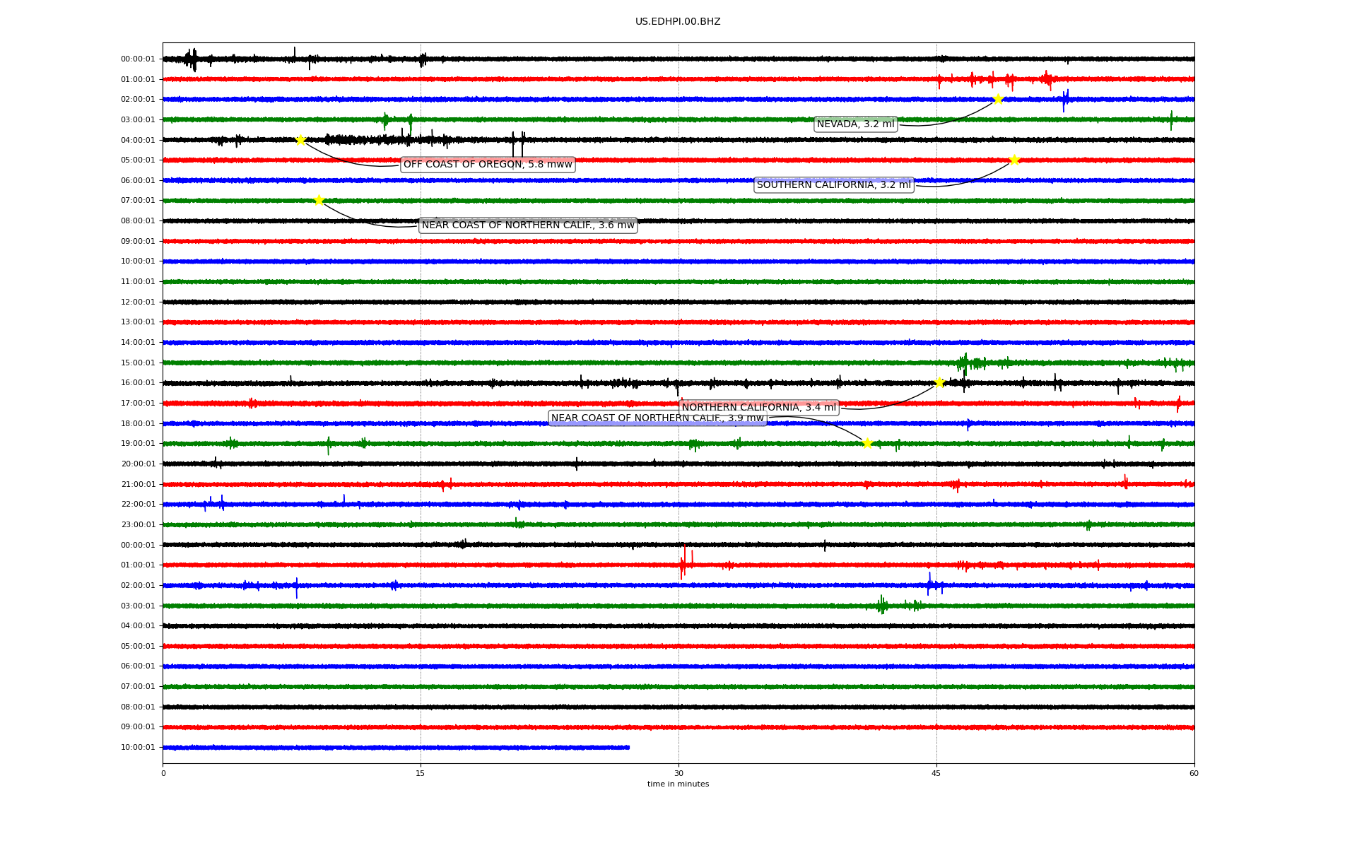This screenshot has width=1357, height=848.
Task: Click the NEVADA, 3.2 ml label
Action: 855,124
